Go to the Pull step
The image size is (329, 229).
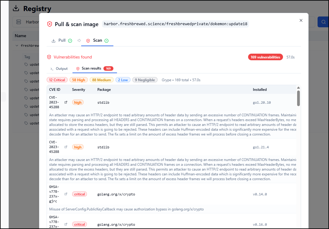point(62,40)
